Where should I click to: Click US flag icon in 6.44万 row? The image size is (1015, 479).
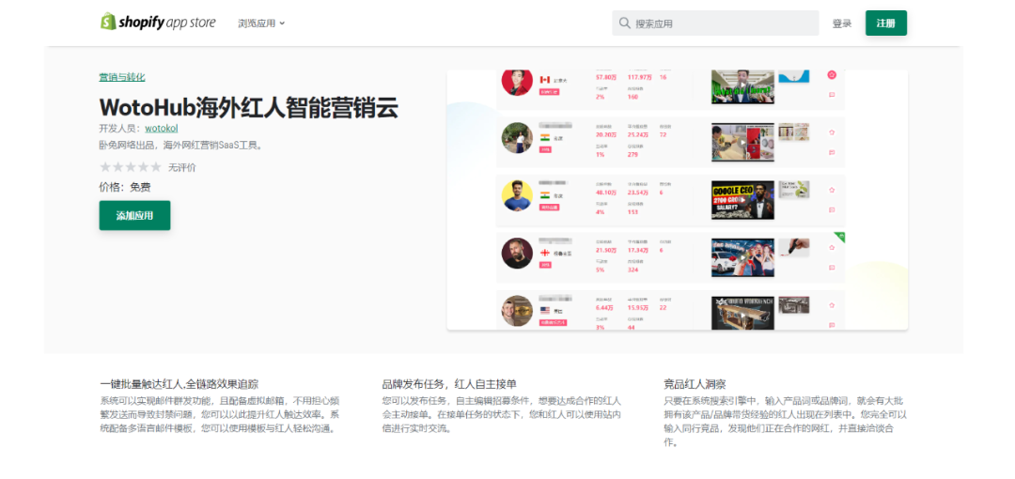[545, 310]
